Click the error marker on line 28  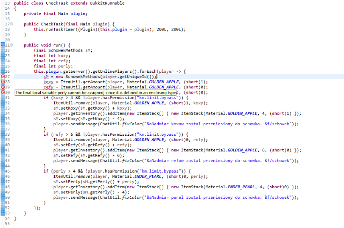(3, 82)
